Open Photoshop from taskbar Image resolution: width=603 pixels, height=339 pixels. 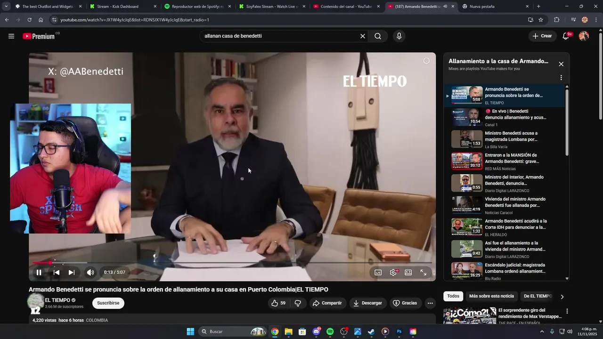point(399,331)
